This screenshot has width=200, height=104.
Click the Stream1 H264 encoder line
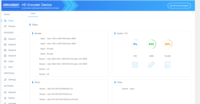tap(63, 59)
